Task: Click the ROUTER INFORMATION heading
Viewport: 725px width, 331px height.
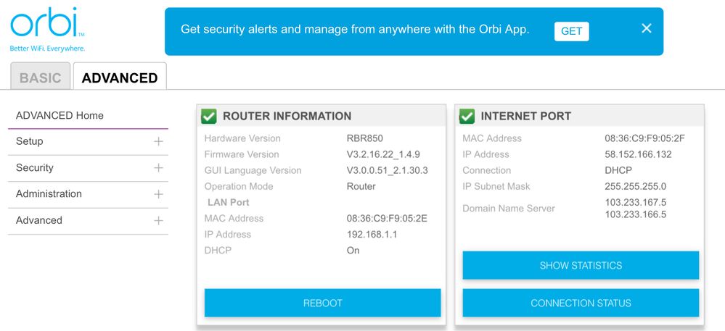Action: pos(287,116)
